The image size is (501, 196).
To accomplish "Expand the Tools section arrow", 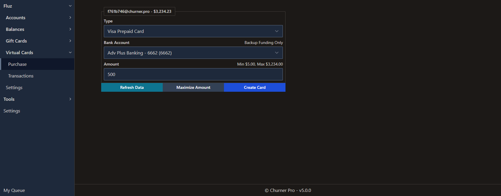I will coord(70,99).
